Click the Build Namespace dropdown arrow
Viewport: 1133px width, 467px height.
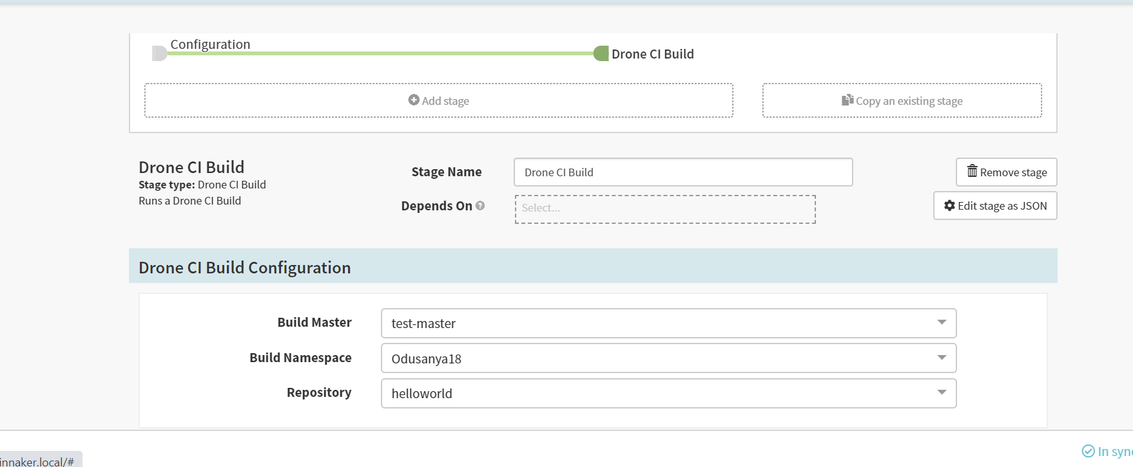[942, 358]
